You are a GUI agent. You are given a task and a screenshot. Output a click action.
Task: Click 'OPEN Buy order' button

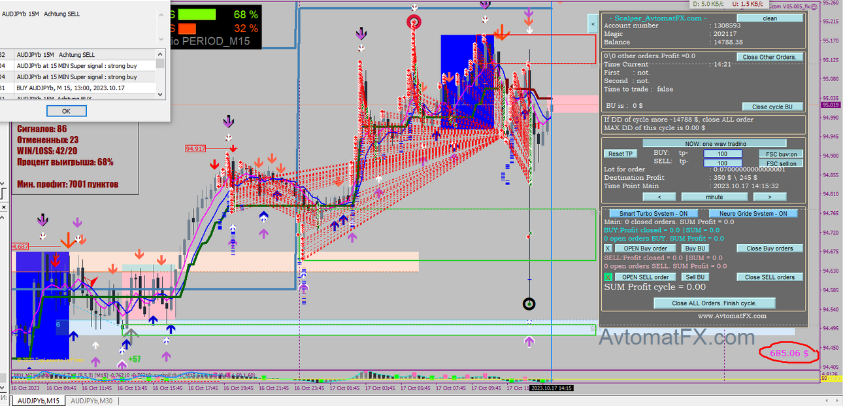pyautogui.click(x=645, y=248)
